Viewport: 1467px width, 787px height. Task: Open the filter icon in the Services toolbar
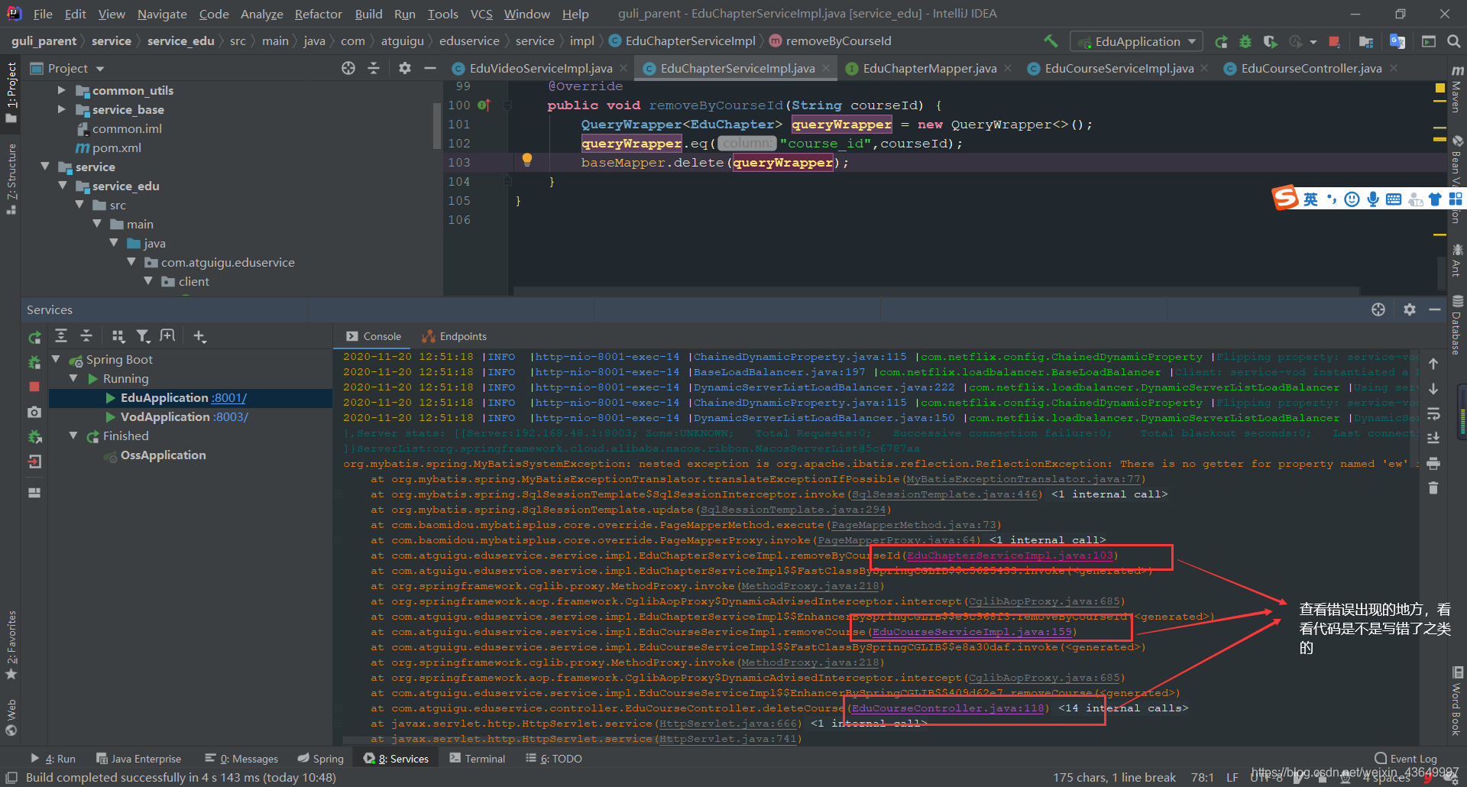tap(143, 335)
